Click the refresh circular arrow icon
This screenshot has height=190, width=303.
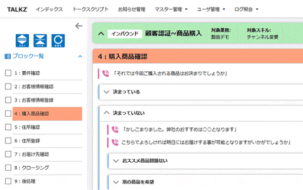point(58,41)
